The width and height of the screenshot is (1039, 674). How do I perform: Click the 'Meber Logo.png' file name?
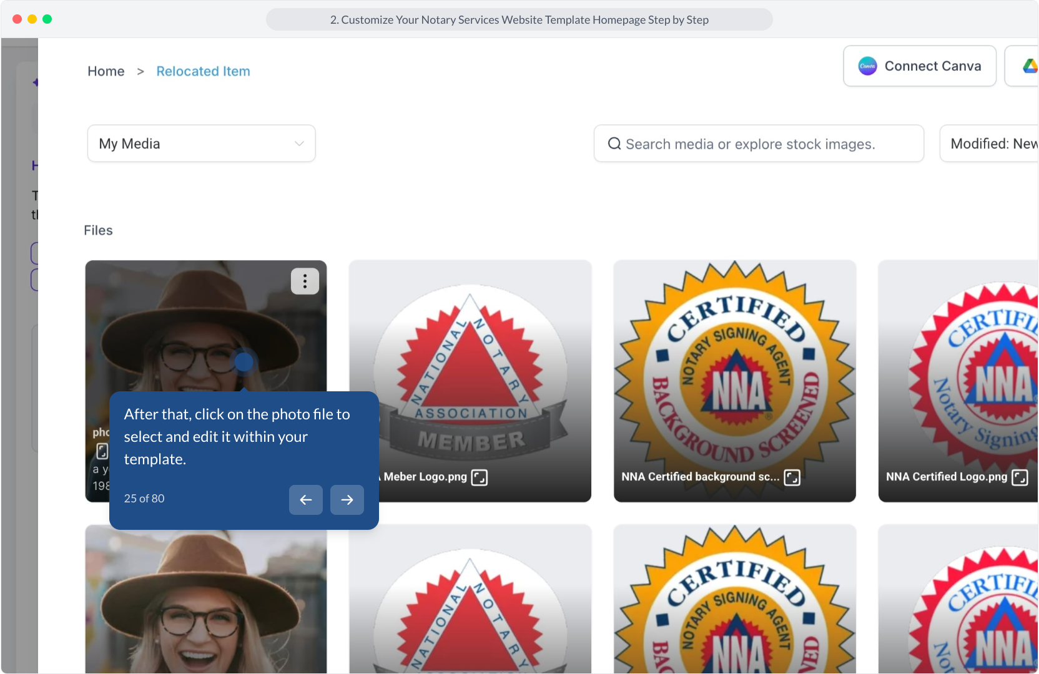(425, 477)
